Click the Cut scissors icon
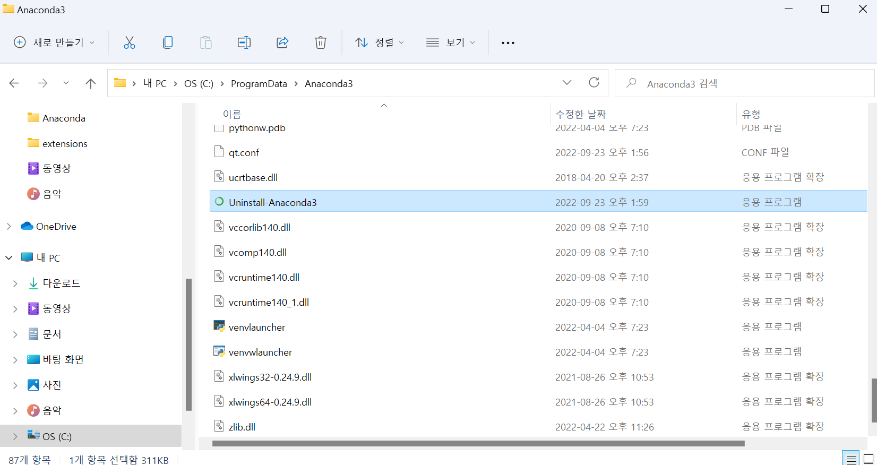Viewport: 877px width, 465px height. (130, 42)
